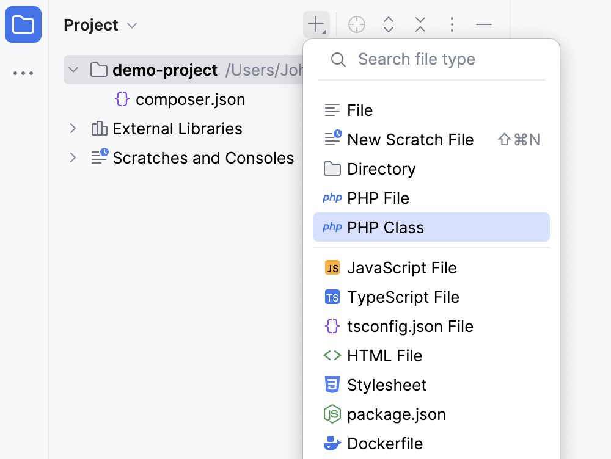
Task: Click the Search file type field
Action: [x=440, y=59]
